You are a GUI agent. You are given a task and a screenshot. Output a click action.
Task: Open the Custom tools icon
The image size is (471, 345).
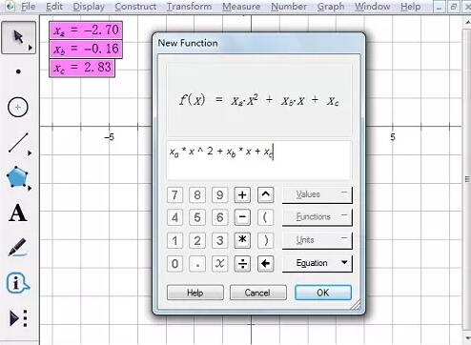(x=18, y=318)
